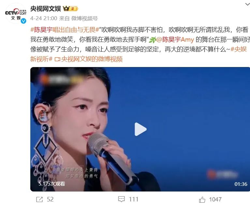Click the blue verified badge on avatar

[23, 21]
